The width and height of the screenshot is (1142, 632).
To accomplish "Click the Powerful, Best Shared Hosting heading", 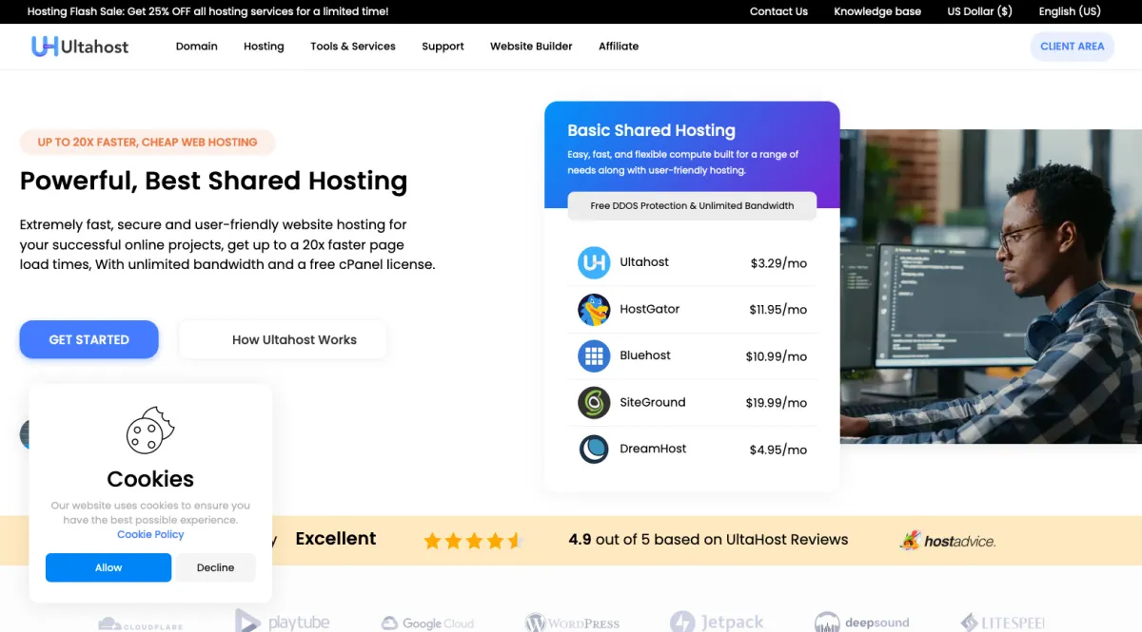I will click(x=213, y=181).
